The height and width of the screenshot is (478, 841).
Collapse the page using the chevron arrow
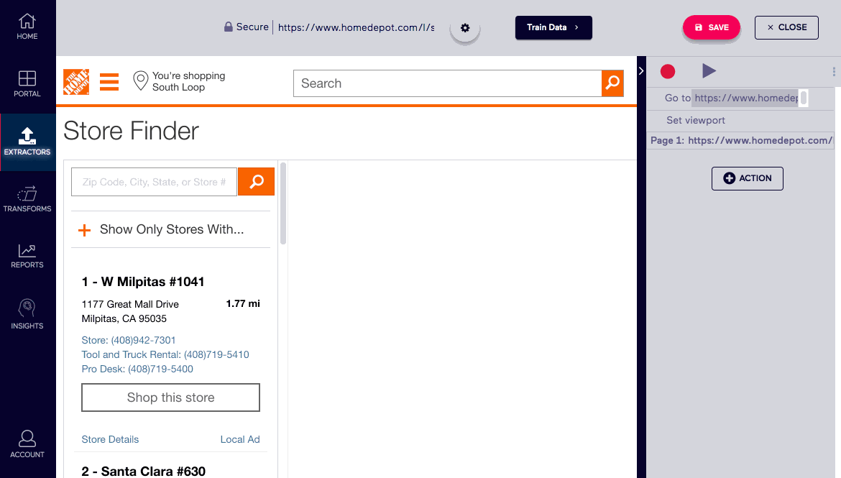[x=640, y=70]
